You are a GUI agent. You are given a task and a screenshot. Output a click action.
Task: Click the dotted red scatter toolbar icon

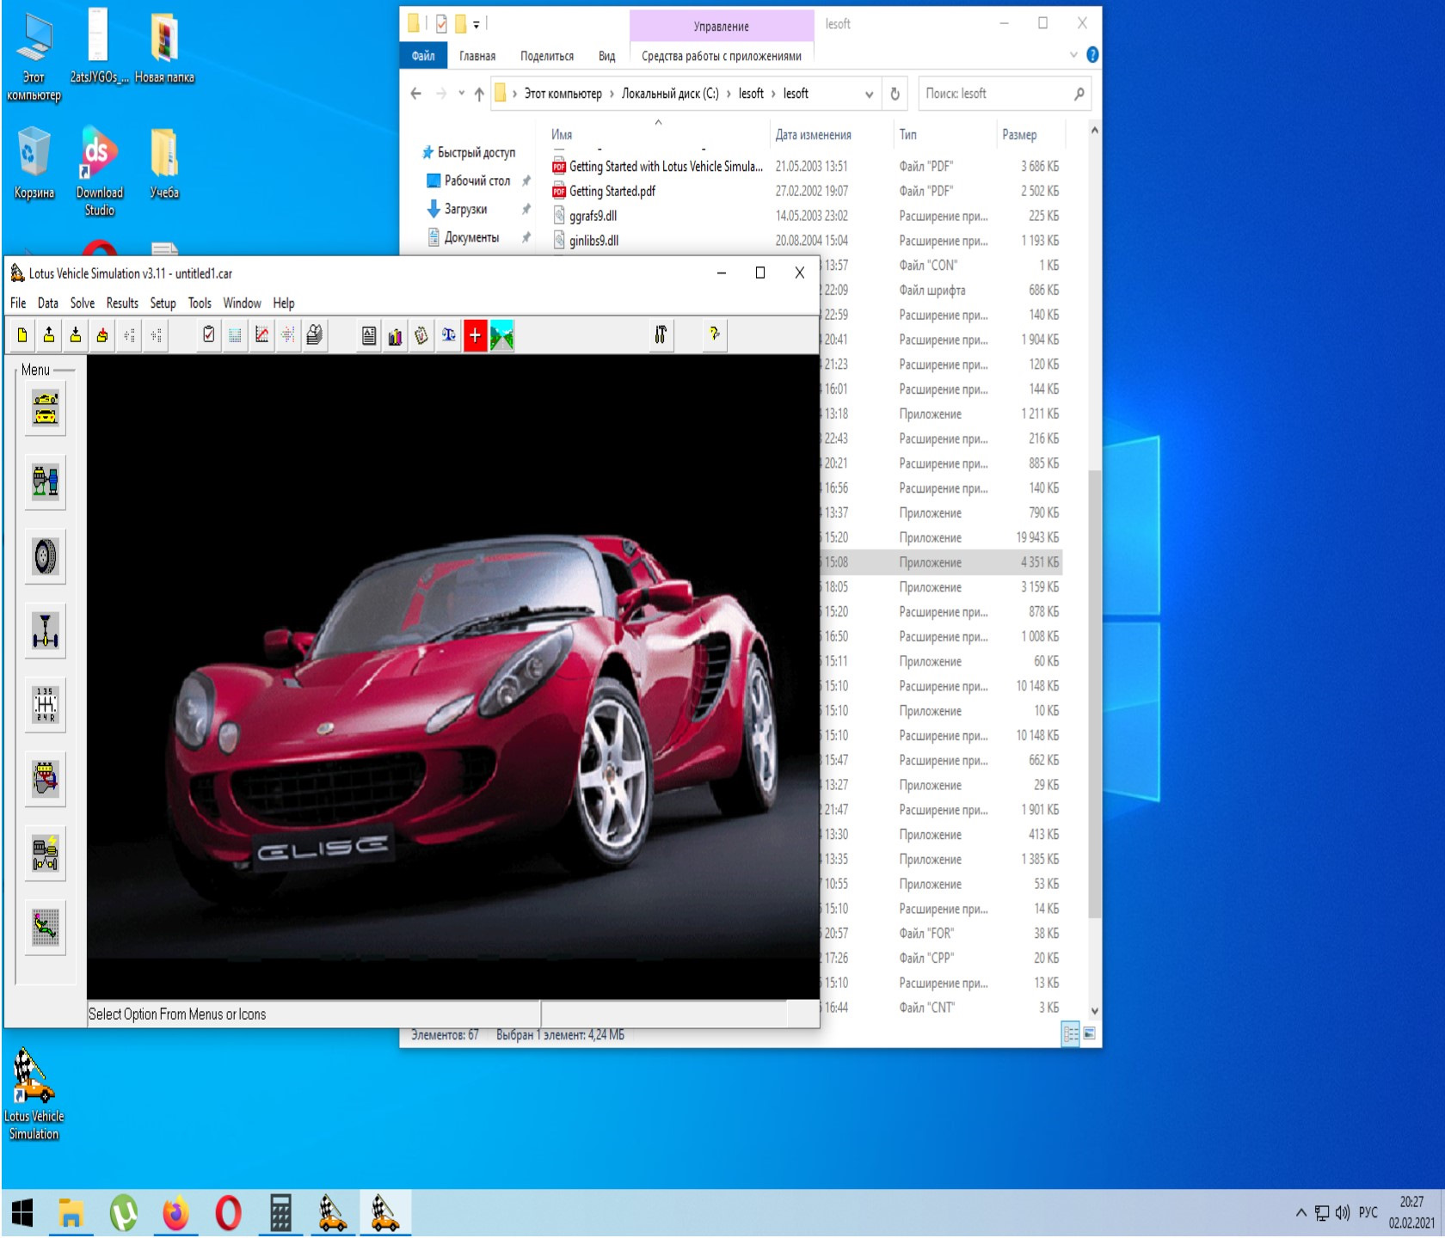tap(288, 335)
